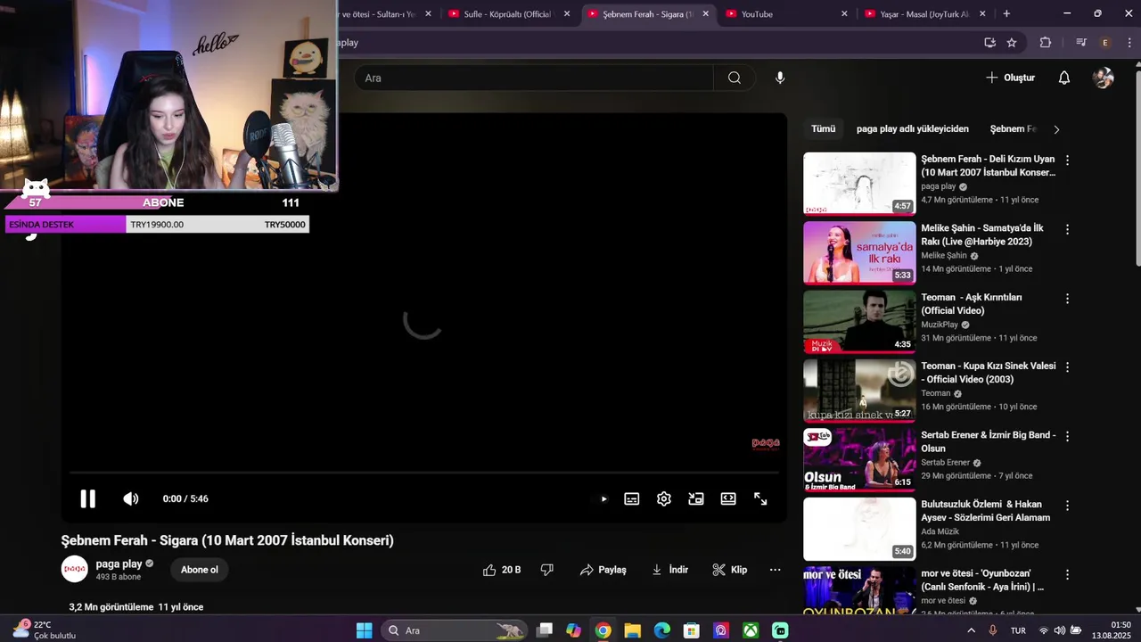Image resolution: width=1141 pixels, height=642 pixels.
Task: Click the video progress bar
Action: coord(424,473)
